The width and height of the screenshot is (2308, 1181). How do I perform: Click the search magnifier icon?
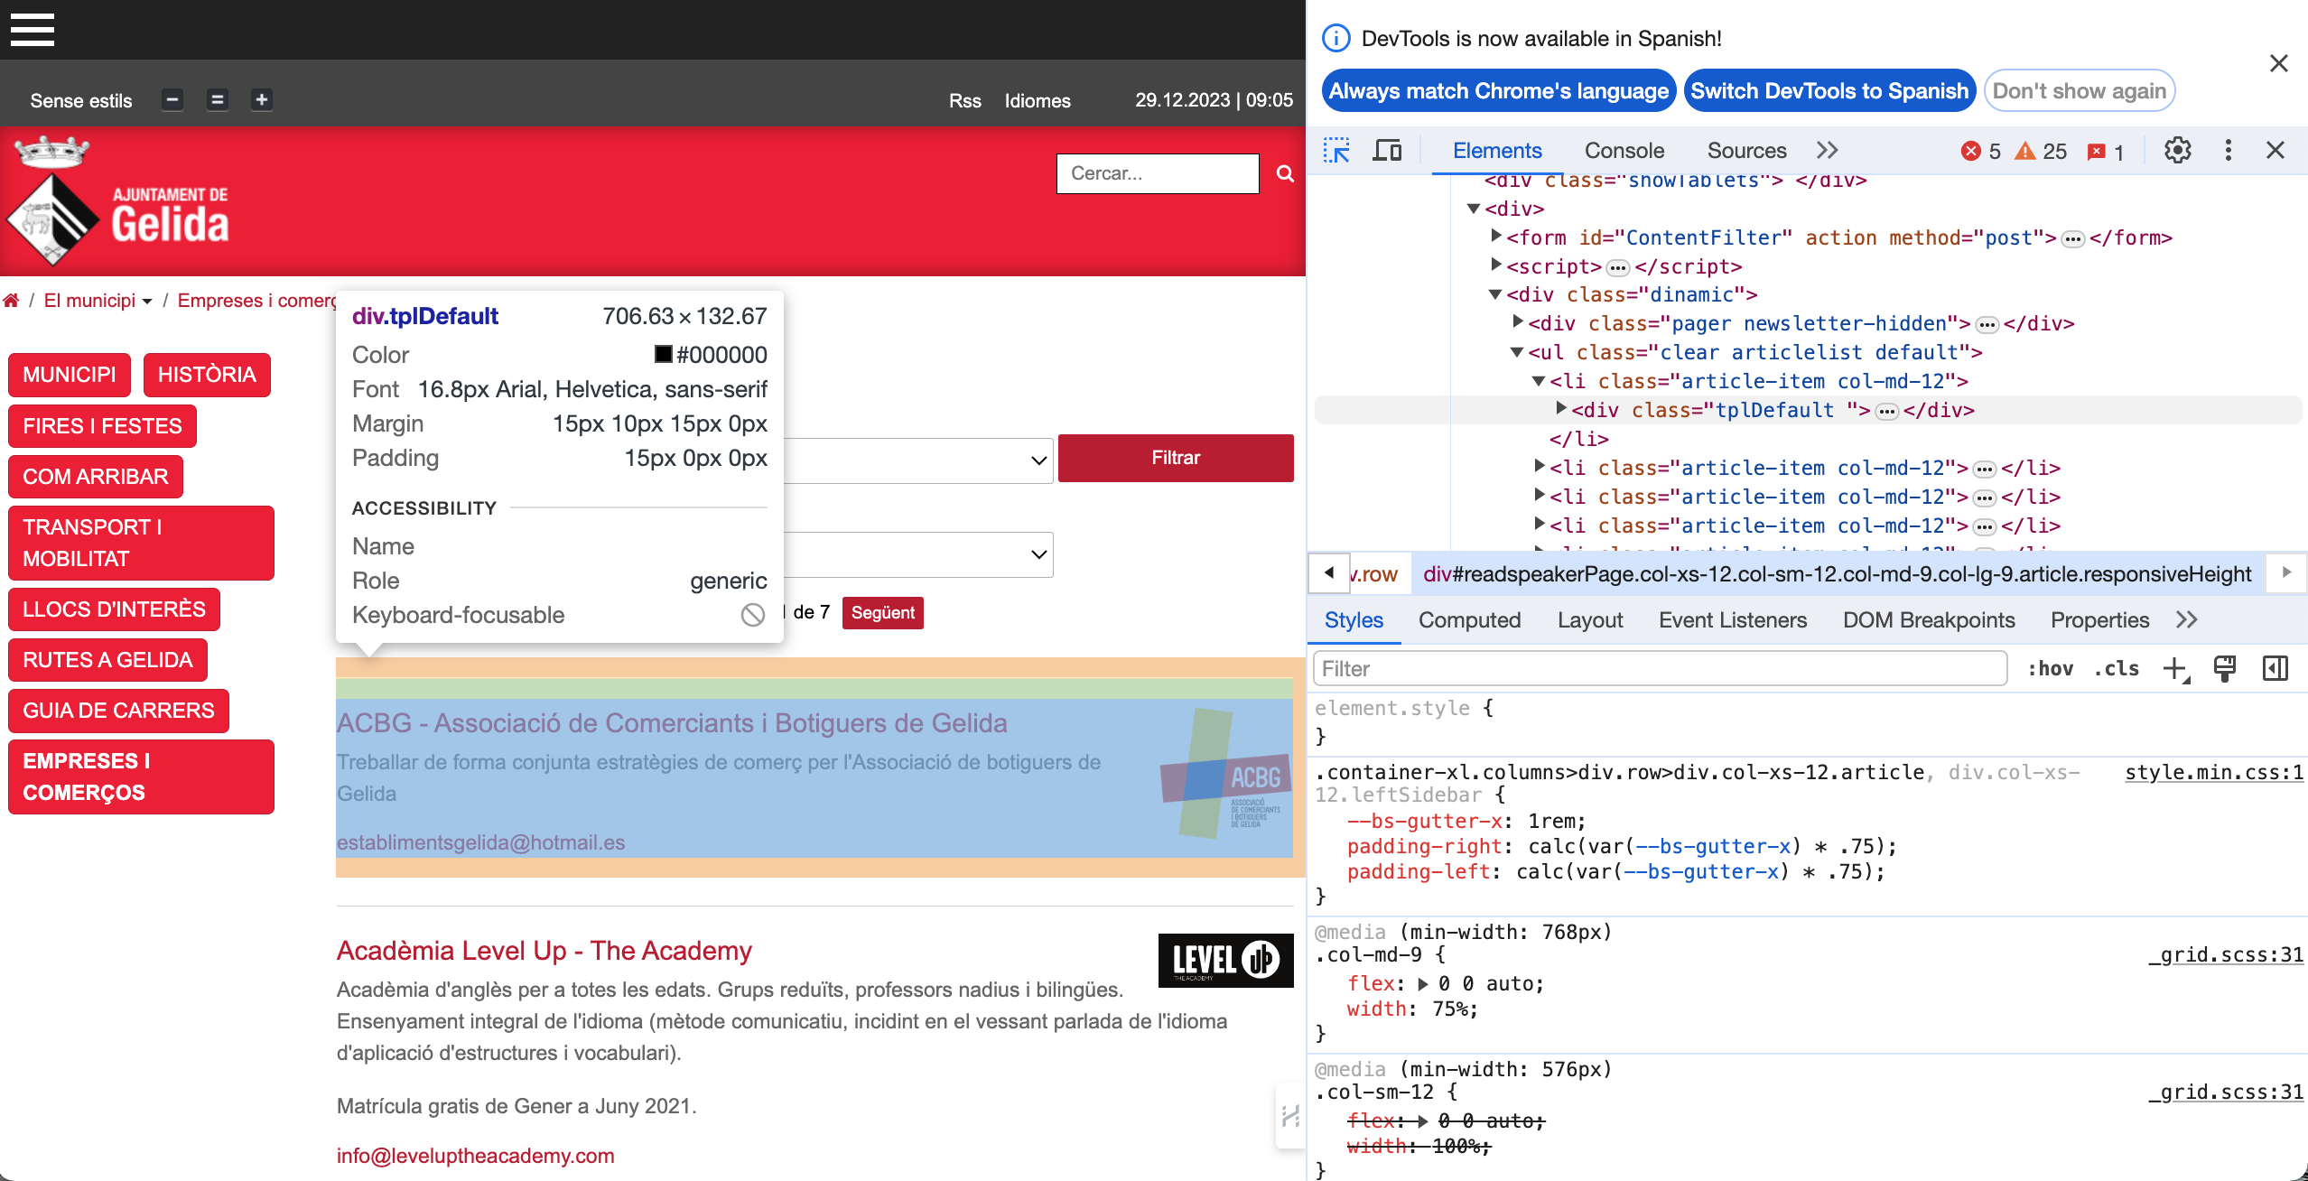(1285, 173)
